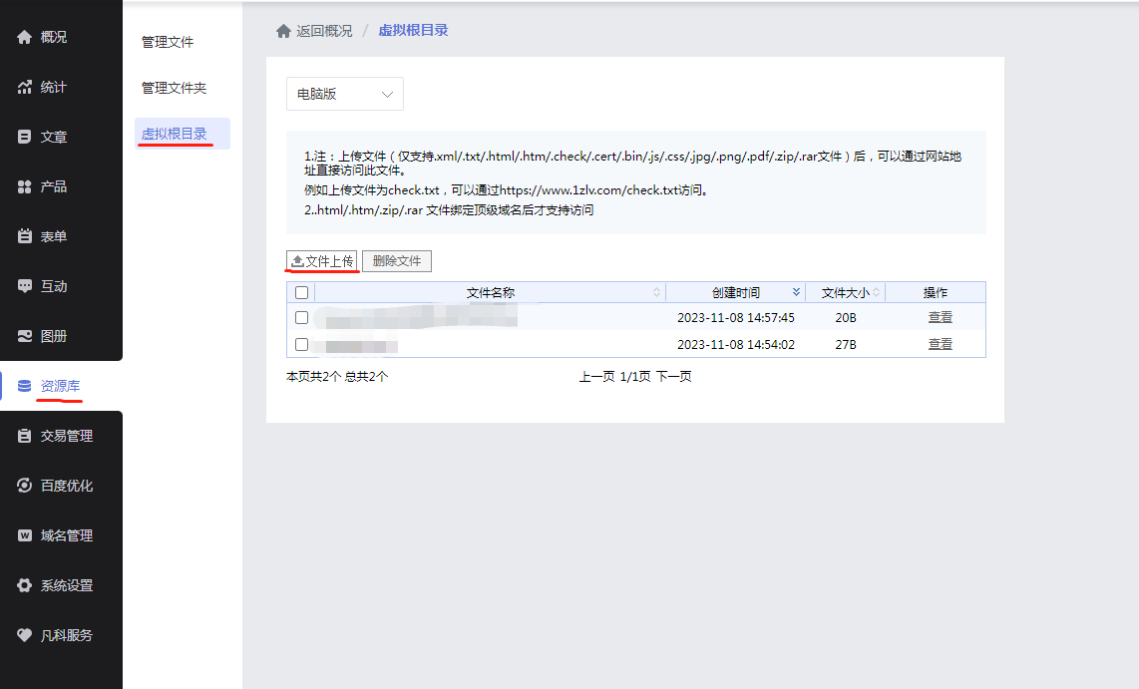Click the order icon beside 交易管理
The height and width of the screenshot is (689, 1139).
click(25, 436)
